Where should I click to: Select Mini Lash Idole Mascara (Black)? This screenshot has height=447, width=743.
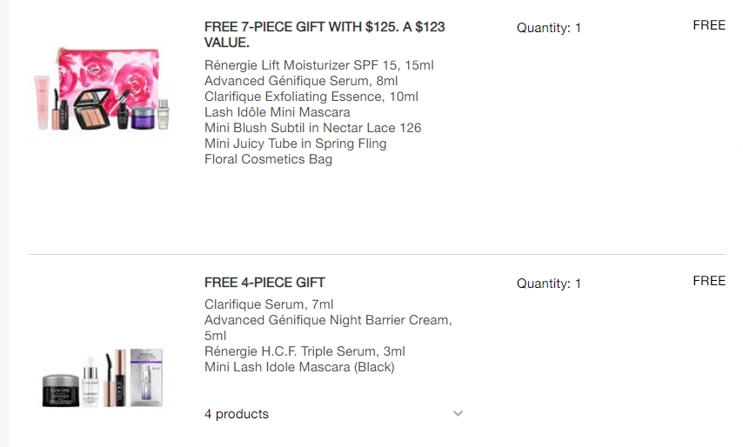299,367
